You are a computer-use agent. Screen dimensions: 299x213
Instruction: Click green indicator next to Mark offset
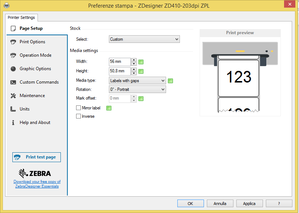pos(141,99)
